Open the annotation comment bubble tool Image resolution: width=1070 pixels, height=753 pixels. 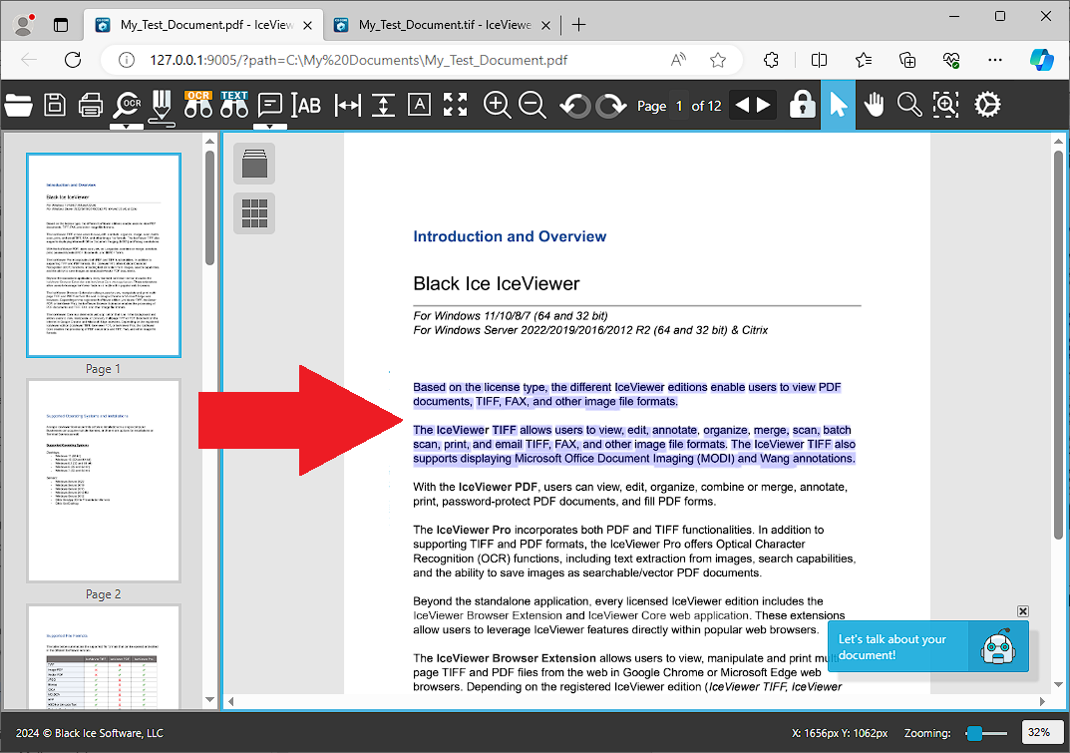[270, 105]
